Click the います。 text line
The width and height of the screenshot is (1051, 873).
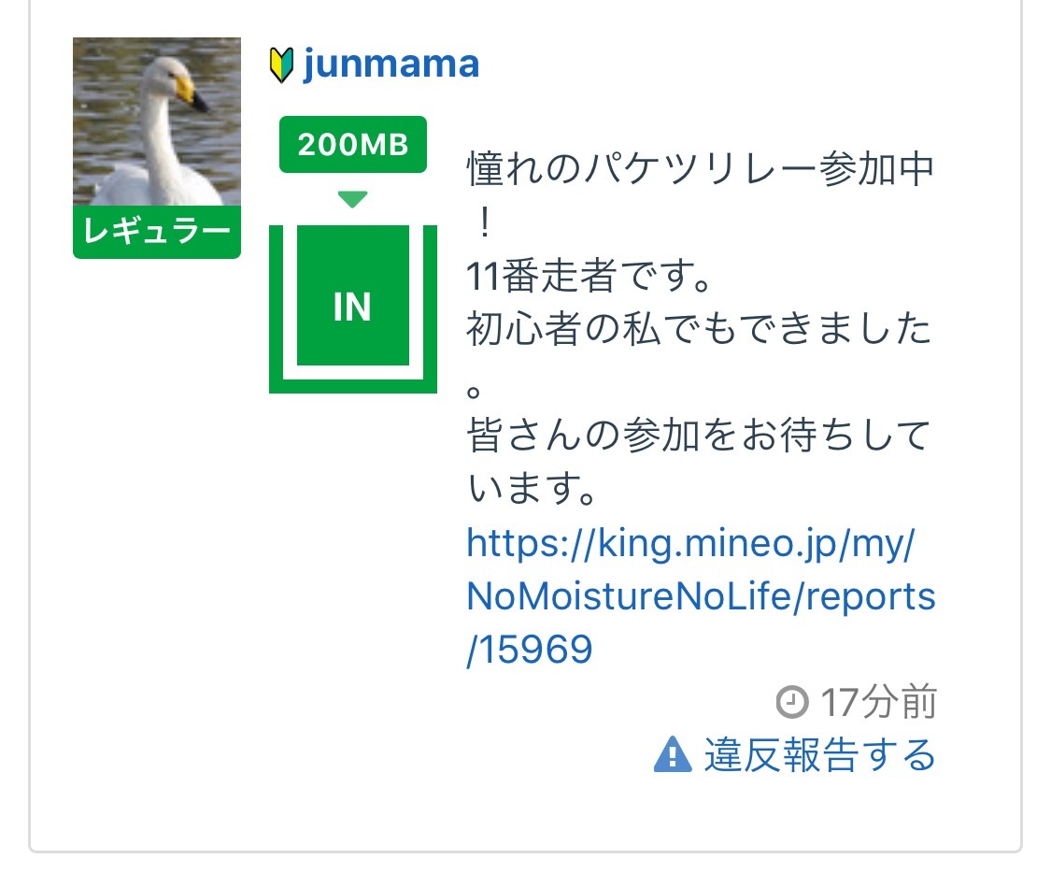coord(531,489)
